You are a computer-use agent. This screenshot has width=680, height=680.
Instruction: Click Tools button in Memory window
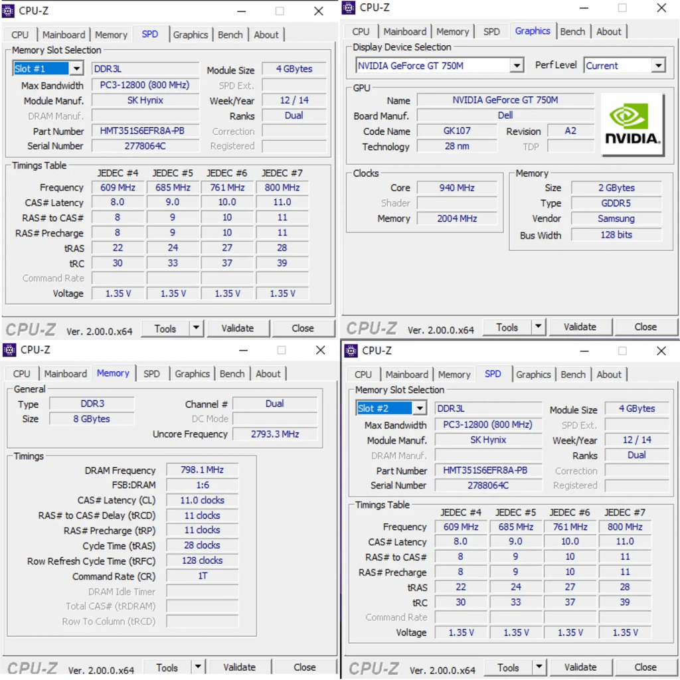pos(167,667)
